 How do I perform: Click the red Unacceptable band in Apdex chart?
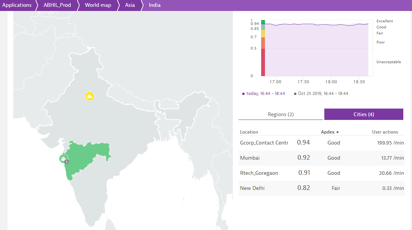pos(263,62)
